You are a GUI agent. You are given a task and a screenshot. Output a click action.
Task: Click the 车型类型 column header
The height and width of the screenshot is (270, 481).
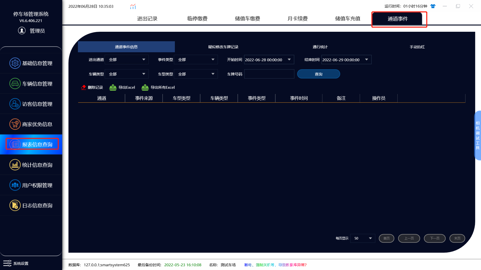(182, 98)
